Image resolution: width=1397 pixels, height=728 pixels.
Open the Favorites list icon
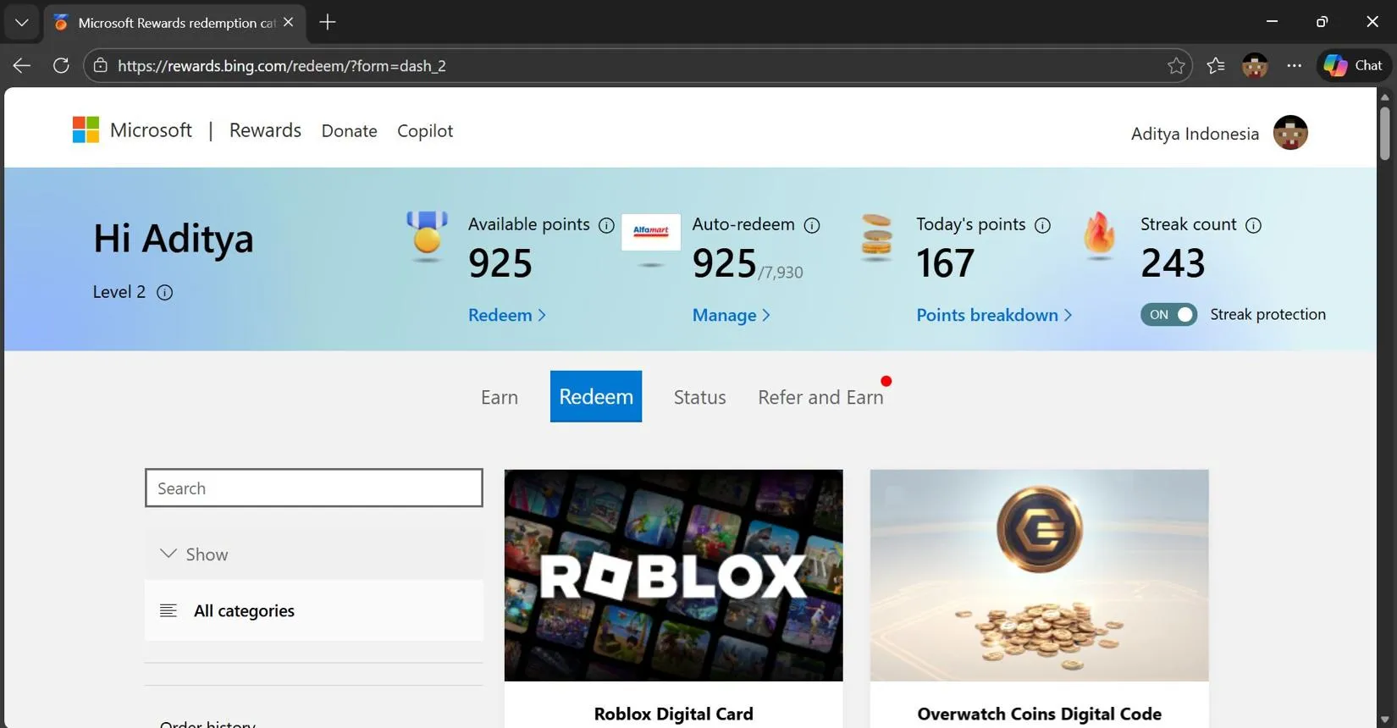coord(1216,66)
